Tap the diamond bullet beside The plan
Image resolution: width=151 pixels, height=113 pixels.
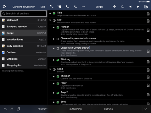(53, 76)
